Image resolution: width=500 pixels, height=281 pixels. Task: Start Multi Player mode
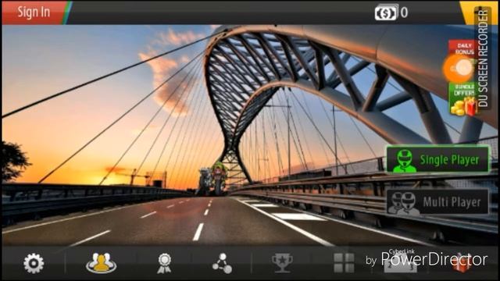[437, 201]
